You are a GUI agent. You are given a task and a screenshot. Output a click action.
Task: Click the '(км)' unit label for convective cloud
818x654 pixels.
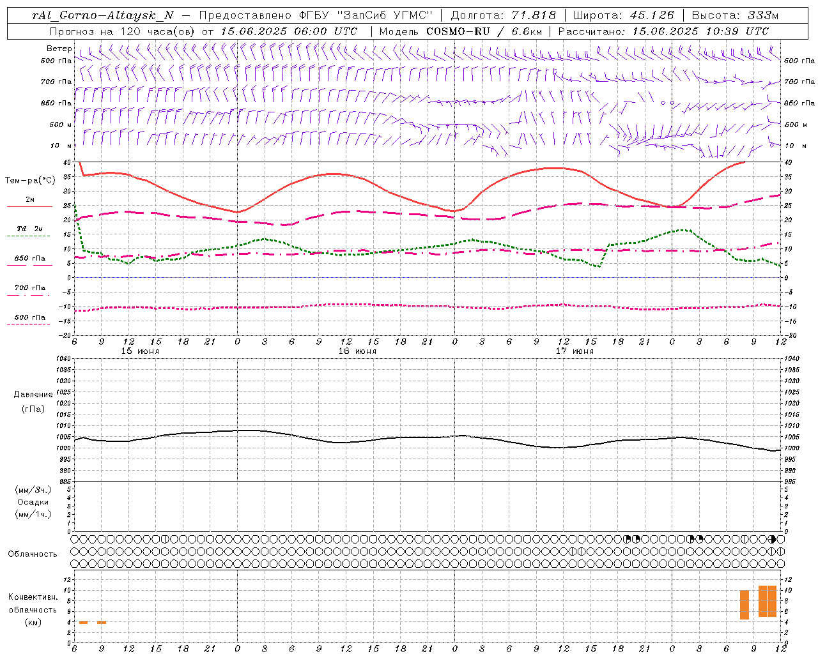pos(33,622)
